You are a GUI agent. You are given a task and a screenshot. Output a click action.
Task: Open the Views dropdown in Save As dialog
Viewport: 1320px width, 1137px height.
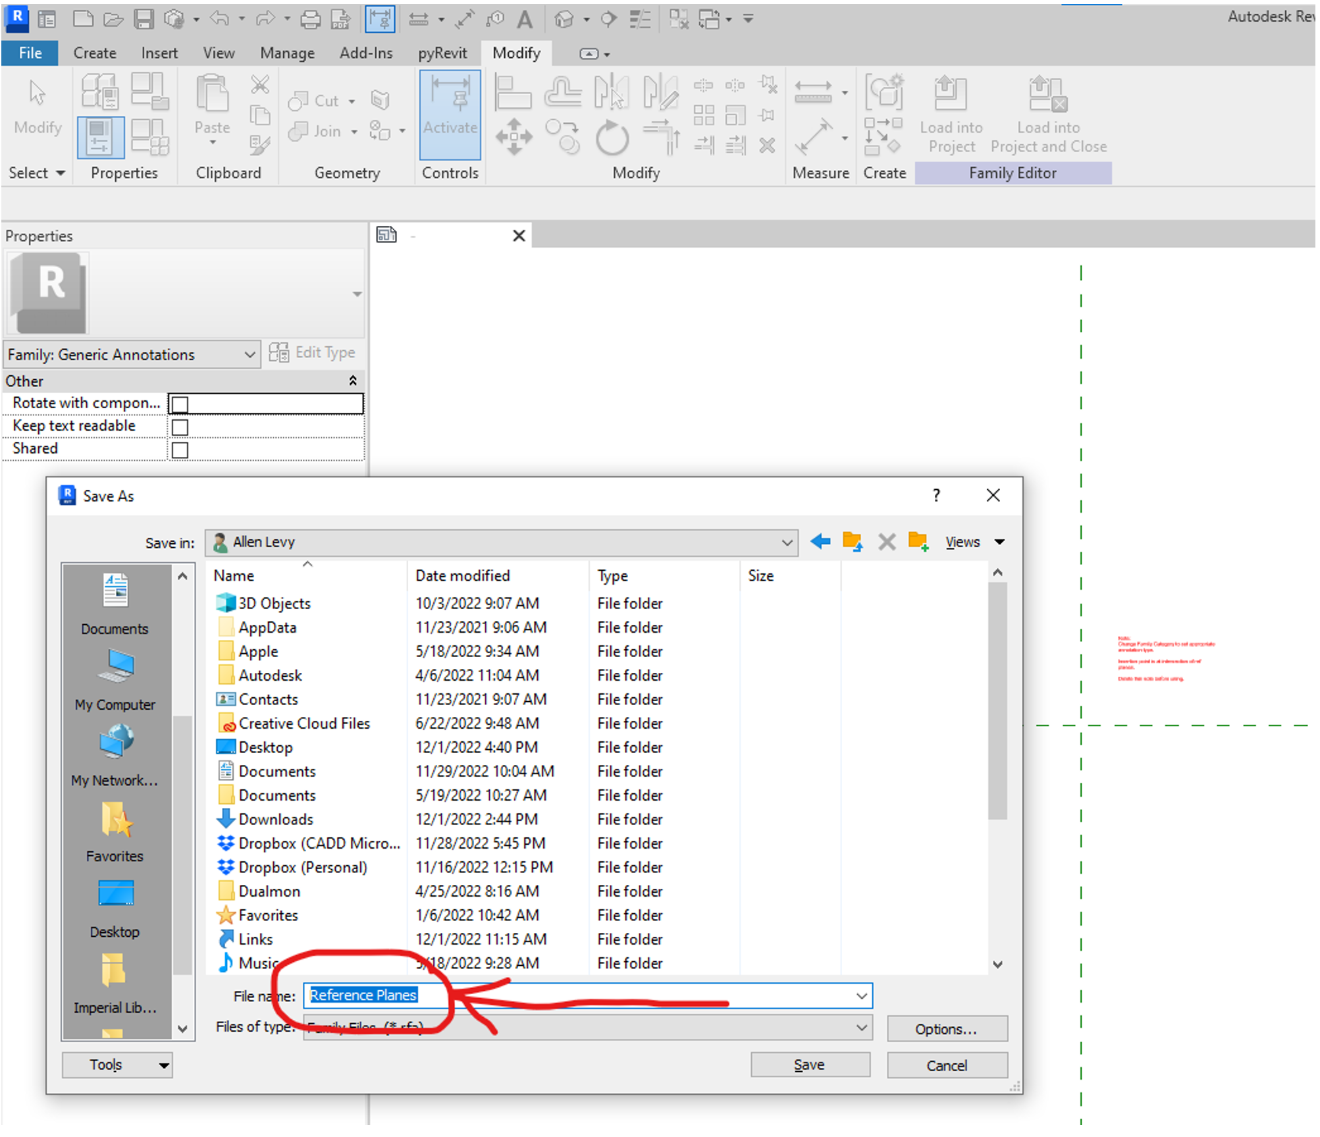(975, 542)
